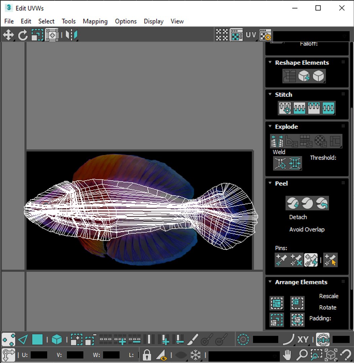
Task: Click the Quick Peel icon with lightning bolt
Action: 292,203
